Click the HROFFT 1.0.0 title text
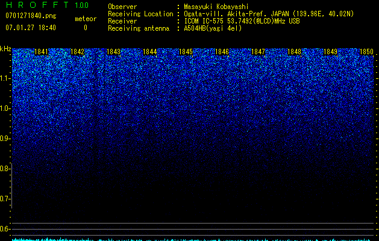This screenshot has height=241, width=379. (47, 5)
